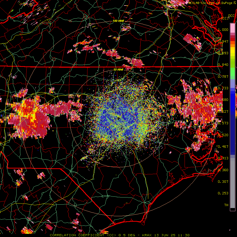Click the 0.467 scale label
The width and height of the screenshot is (237, 237).
223,146
